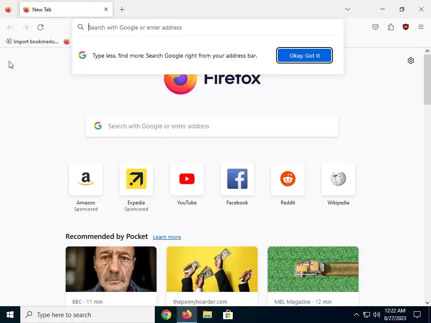Open the Firefox application menu
431x323 pixels.
tap(421, 27)
